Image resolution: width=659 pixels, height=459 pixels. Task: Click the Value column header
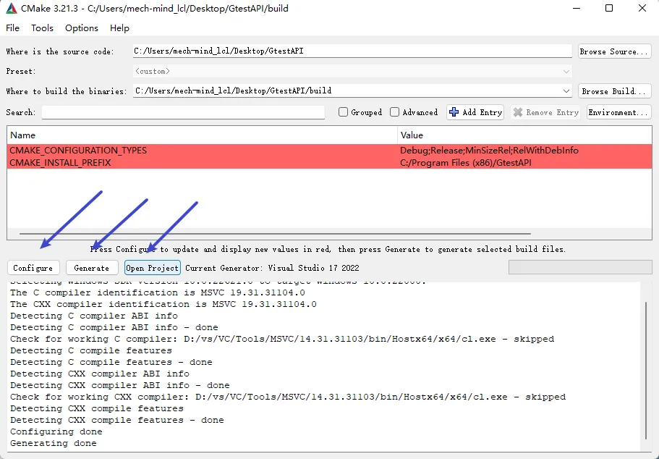(x=524, y=135)
